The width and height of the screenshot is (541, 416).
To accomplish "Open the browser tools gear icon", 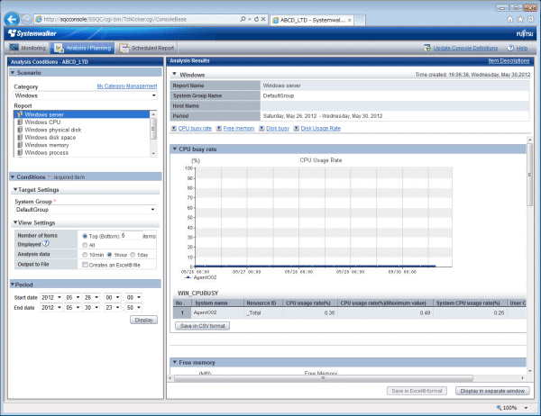I will pos(530,19).
